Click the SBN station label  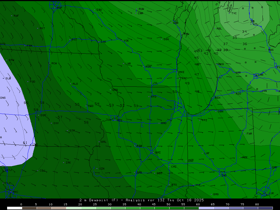221,111
